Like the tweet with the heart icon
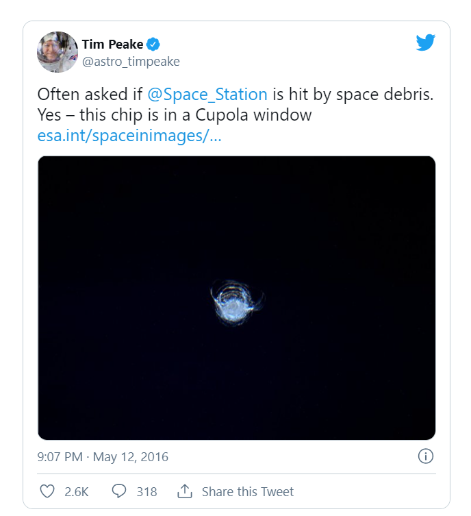Viewport: 471px width, 516px height. (47, 491)
